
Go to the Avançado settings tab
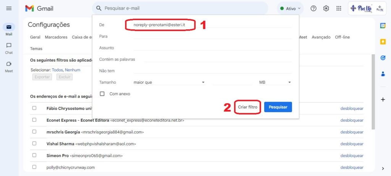pos(321,37)
